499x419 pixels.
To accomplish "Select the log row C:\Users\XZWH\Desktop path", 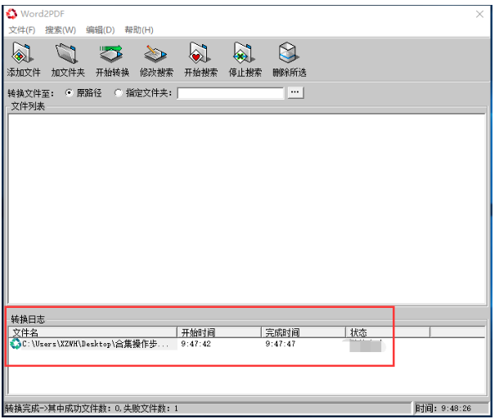I will pyautogui.click(x=93, y=344).
